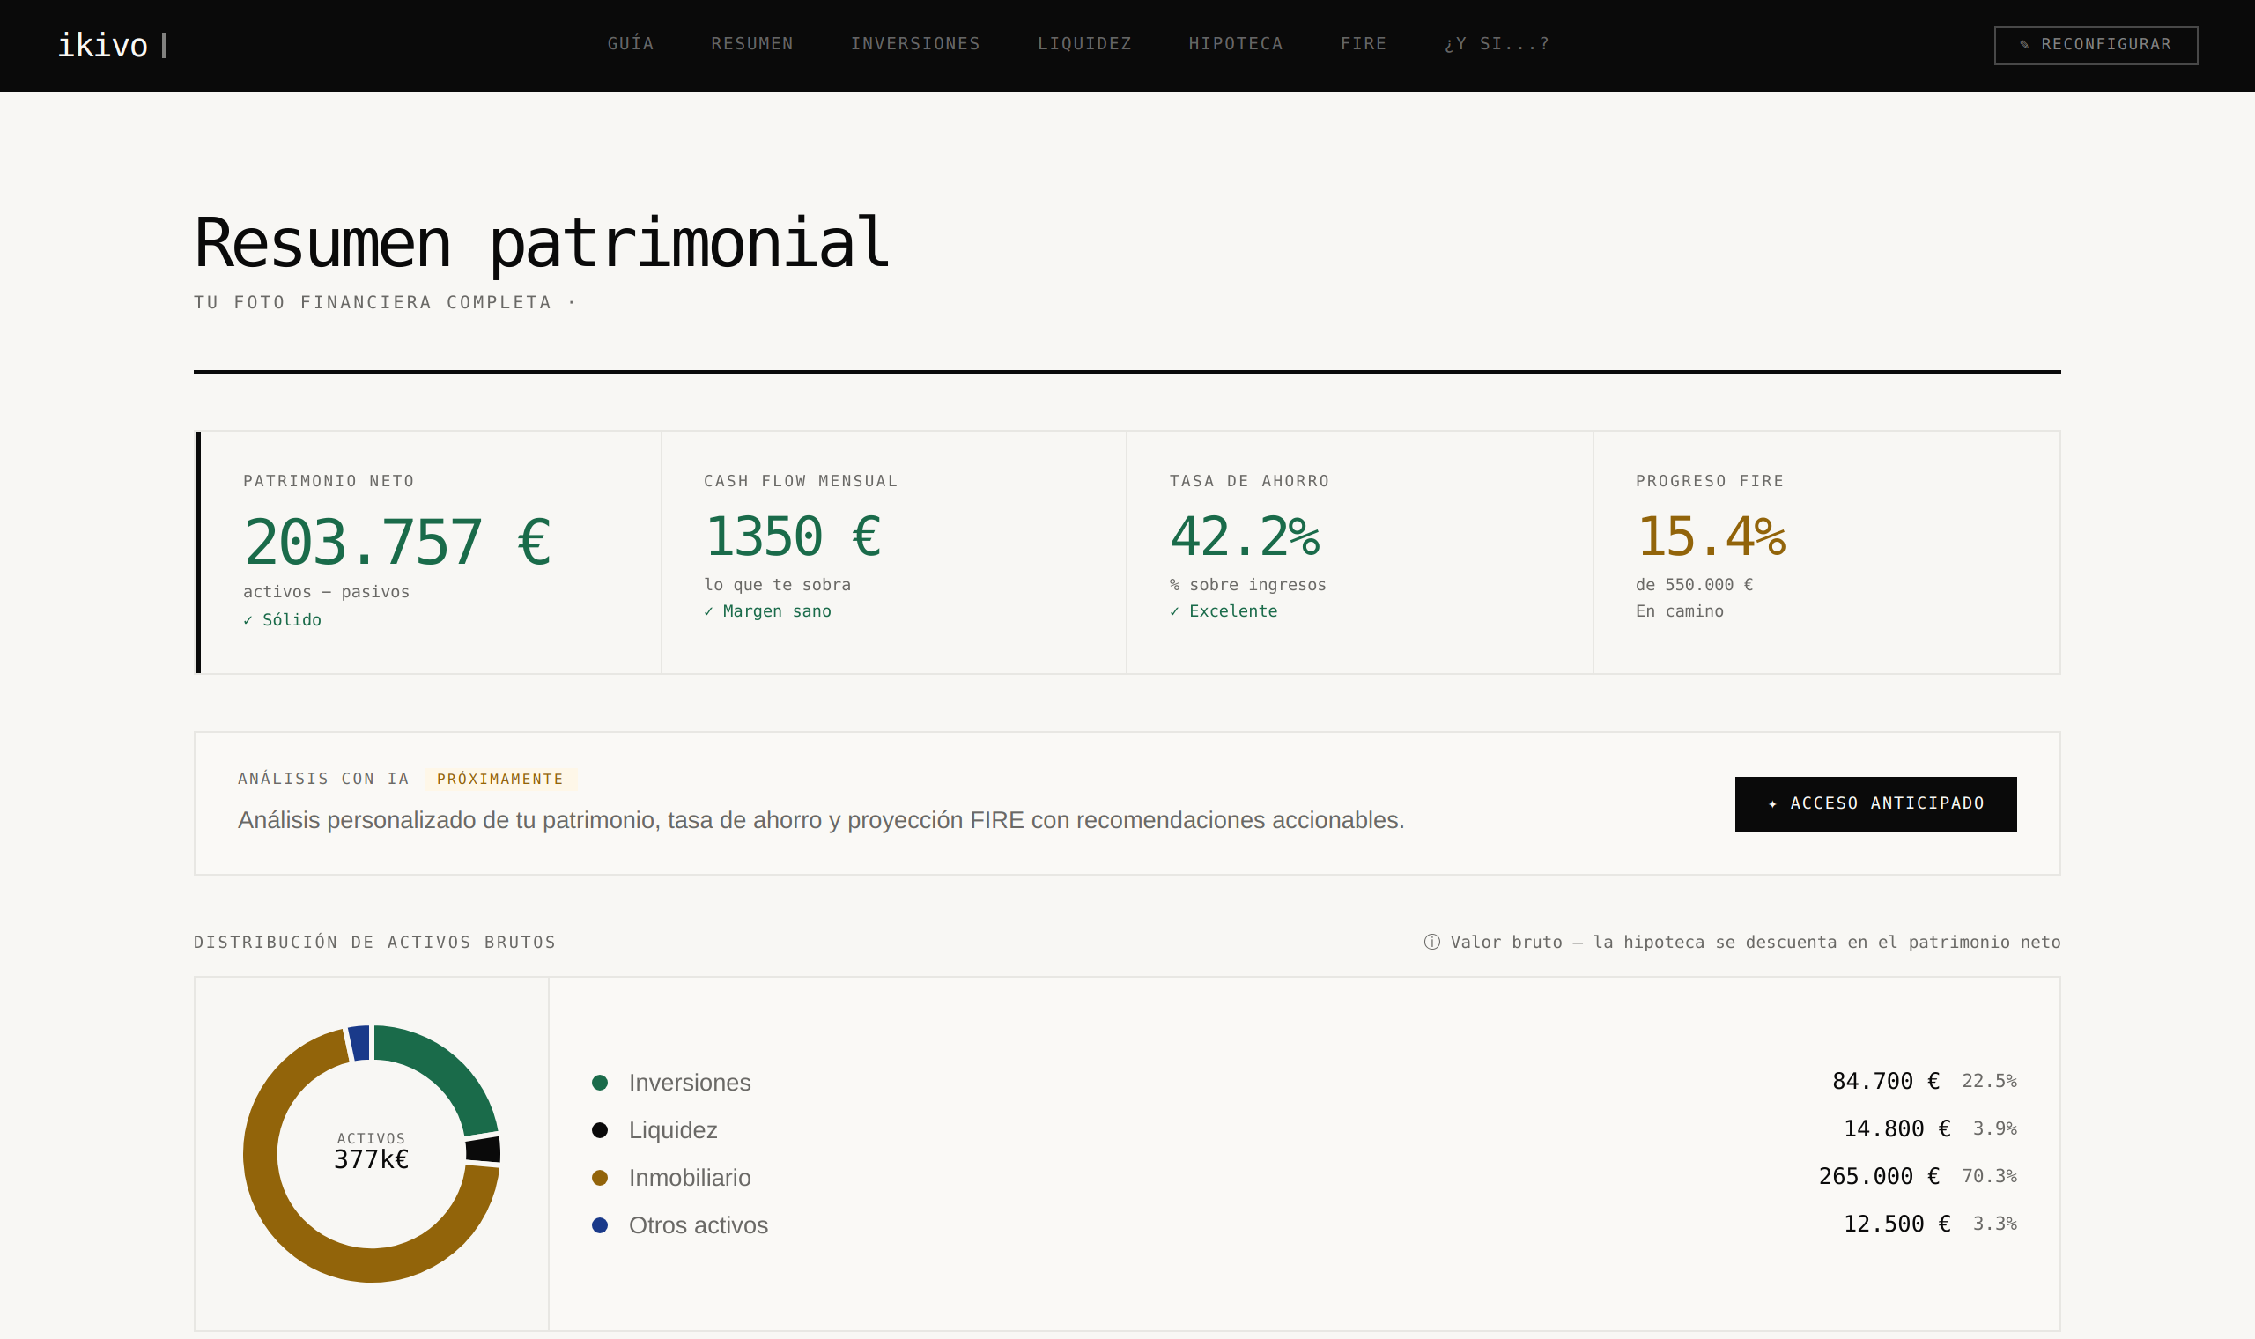
Task: Click the 'de 550.000 €' target text
Action: [x=1694, y=585]
